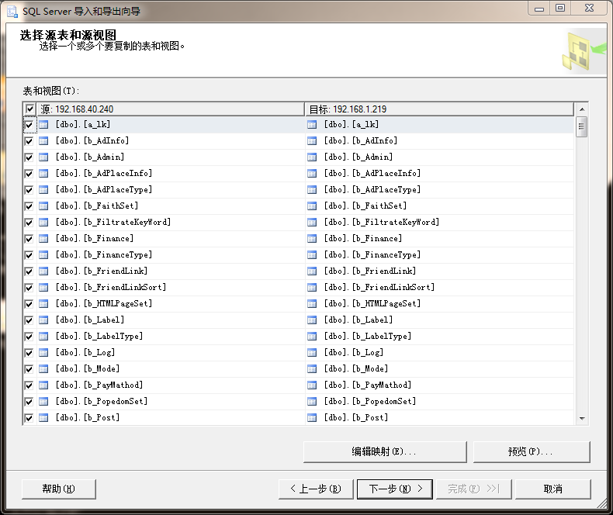Select destination cell [dbo].[b_HTMLPageSet]
This screenshot has width=613, height=515.
point(439,303)
